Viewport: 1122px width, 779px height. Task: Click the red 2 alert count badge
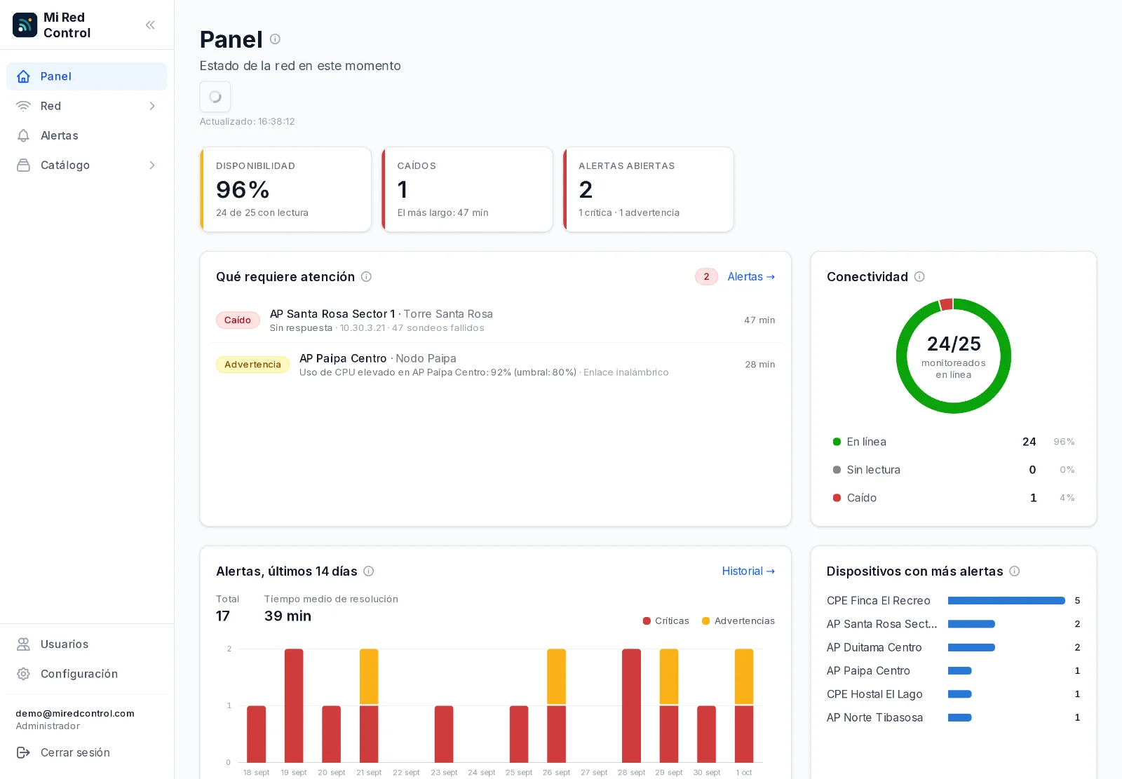(706, 277)
